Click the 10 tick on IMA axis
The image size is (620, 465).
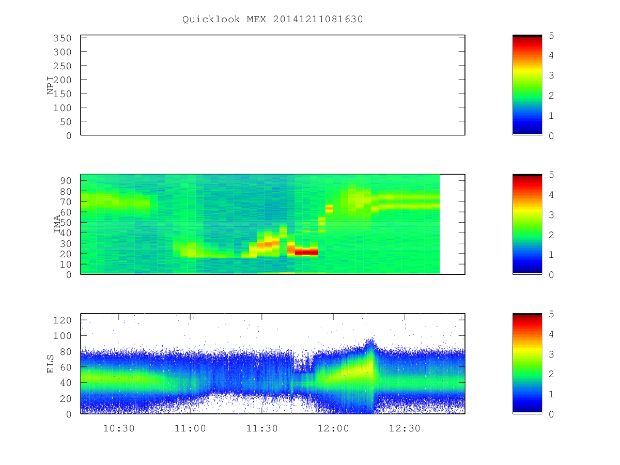[x=66, y=265]
